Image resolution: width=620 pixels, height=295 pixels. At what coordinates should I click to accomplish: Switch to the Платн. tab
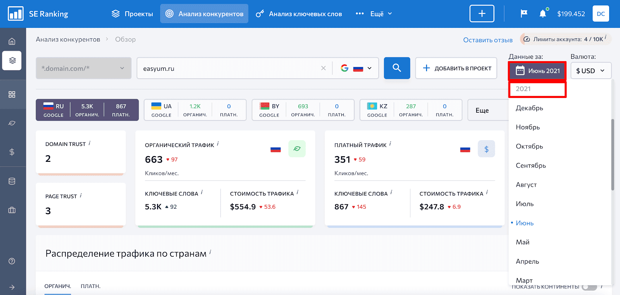91,286
